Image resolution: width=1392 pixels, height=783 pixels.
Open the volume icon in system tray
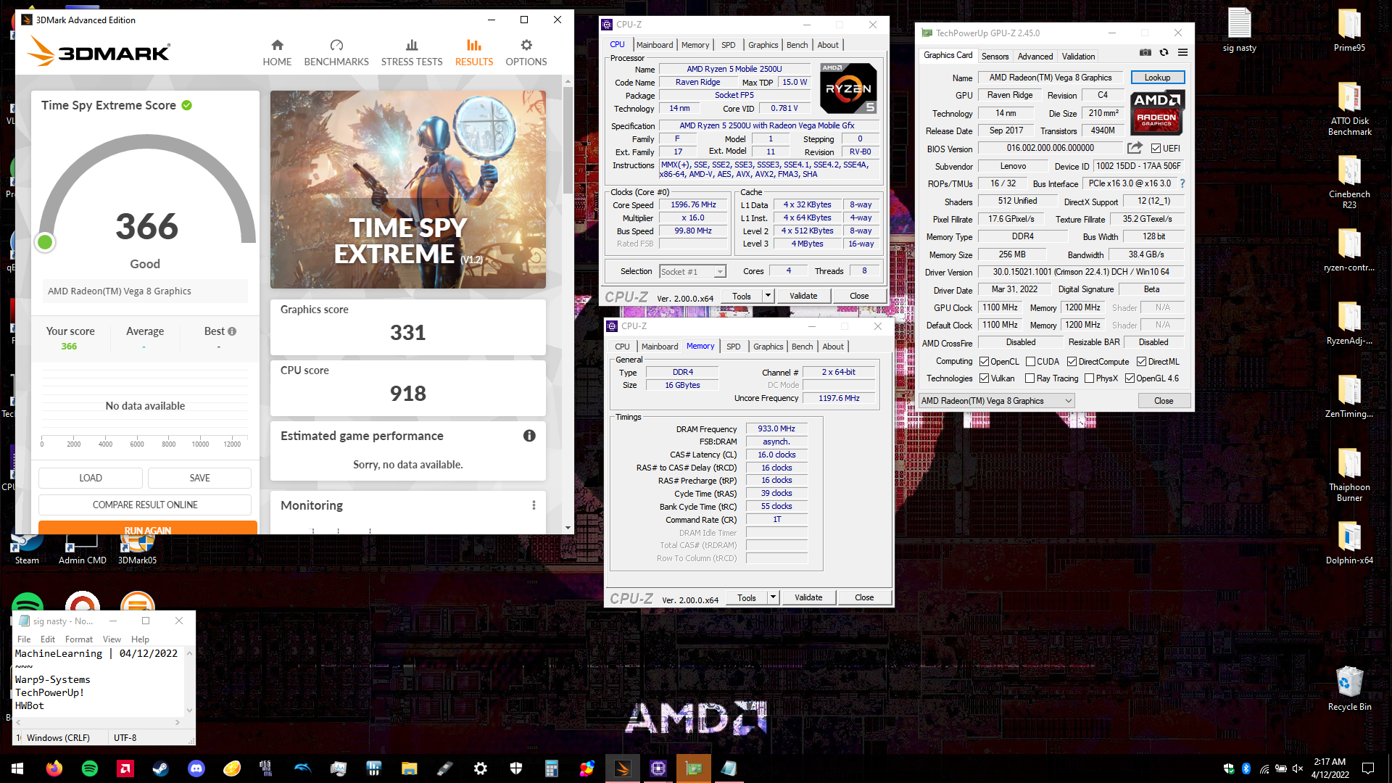coord(1298,768)
